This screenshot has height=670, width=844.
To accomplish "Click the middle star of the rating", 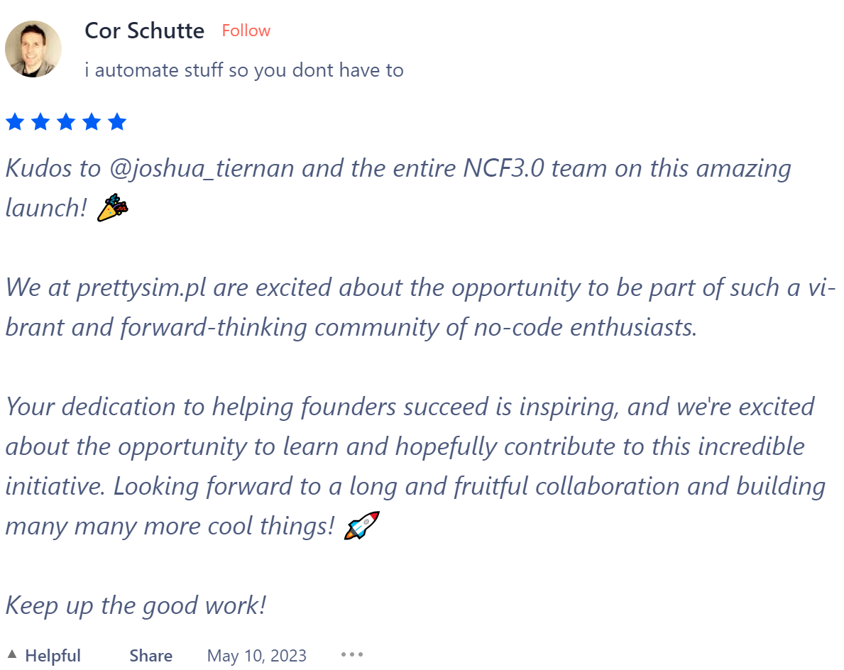I will [66, 121].
